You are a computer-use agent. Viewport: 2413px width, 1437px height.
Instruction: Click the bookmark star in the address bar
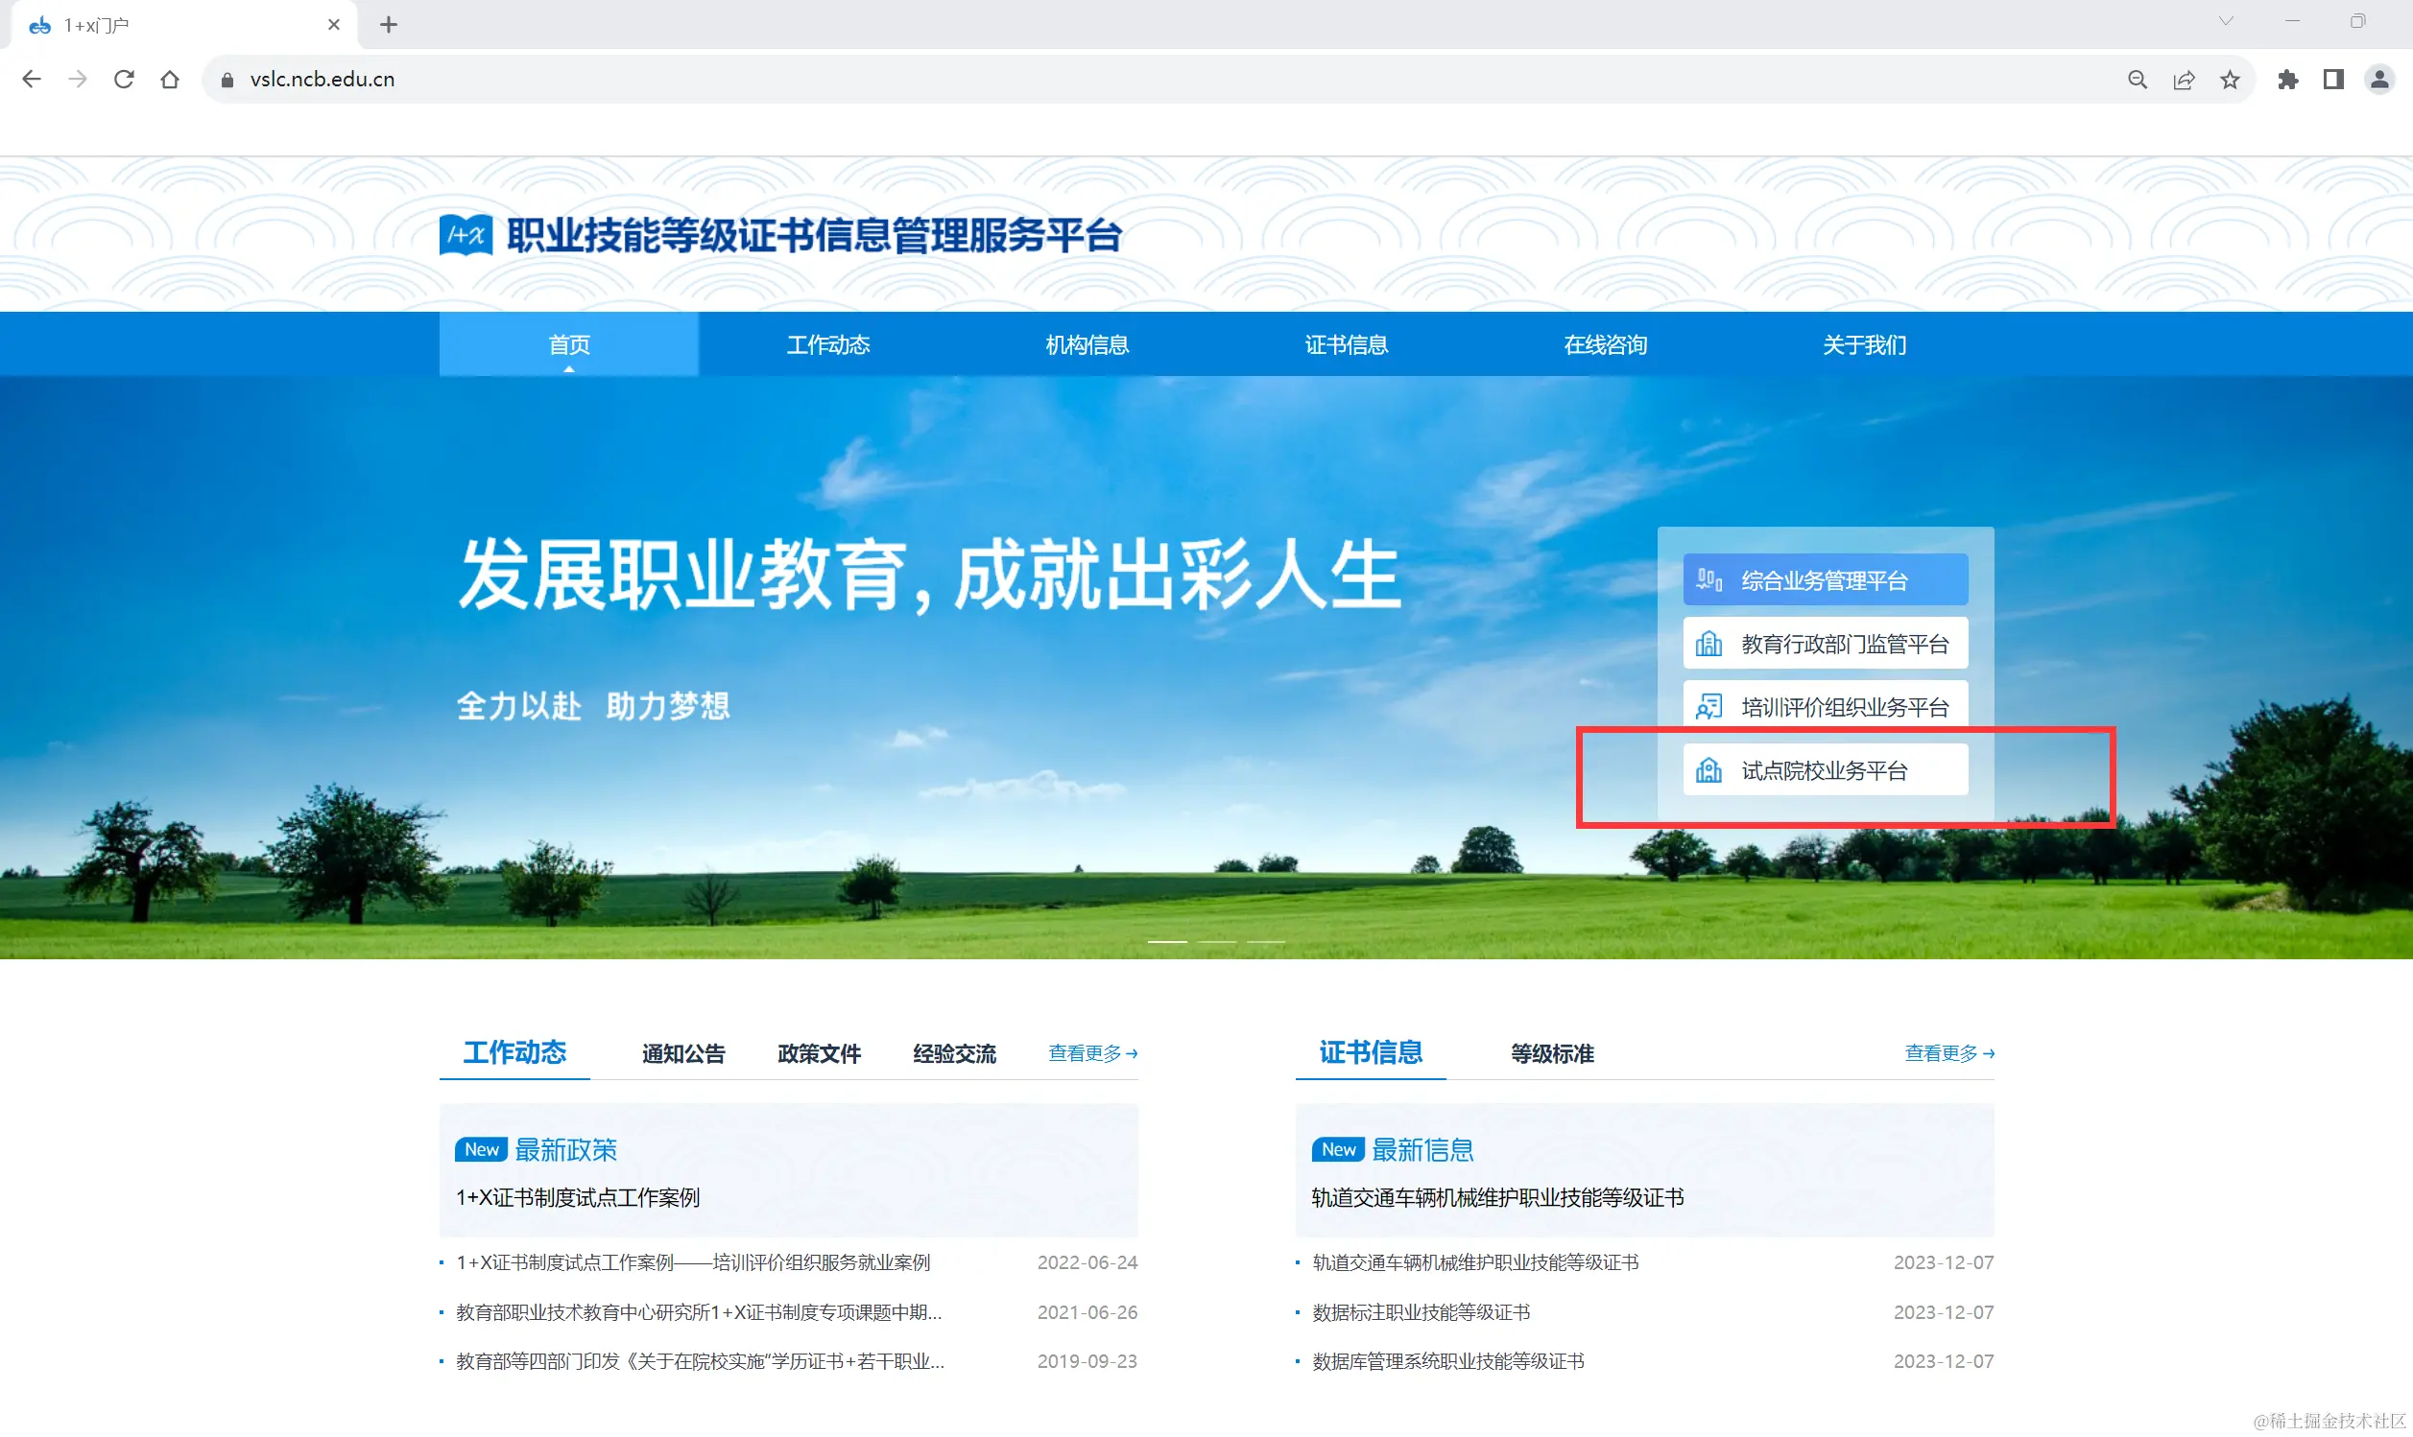coord(2229,80)
